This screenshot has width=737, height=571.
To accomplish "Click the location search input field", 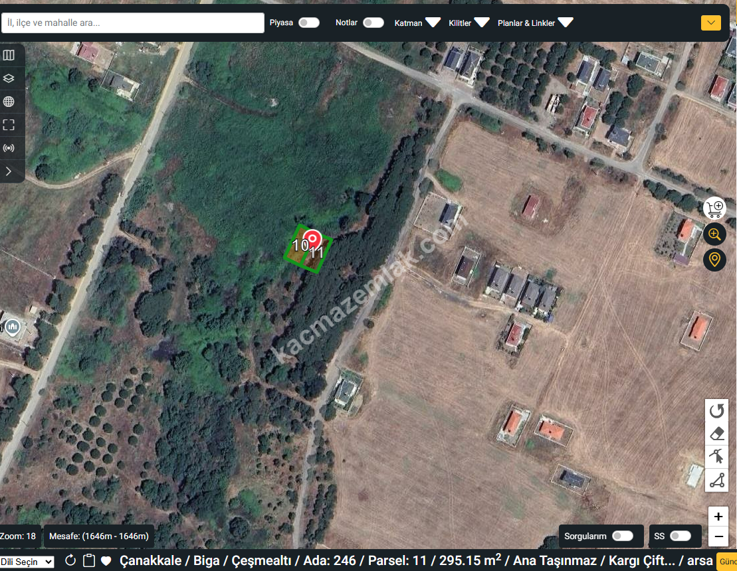I will click(x=133, y=23).
